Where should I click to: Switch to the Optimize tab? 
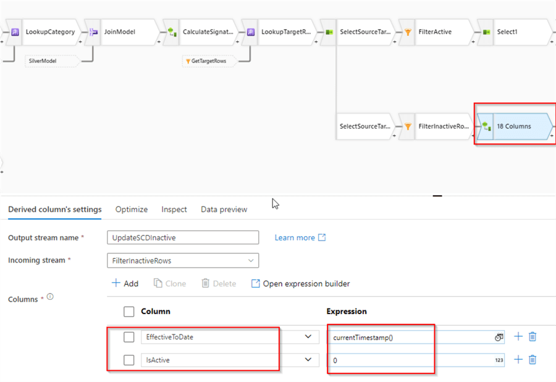132,210
